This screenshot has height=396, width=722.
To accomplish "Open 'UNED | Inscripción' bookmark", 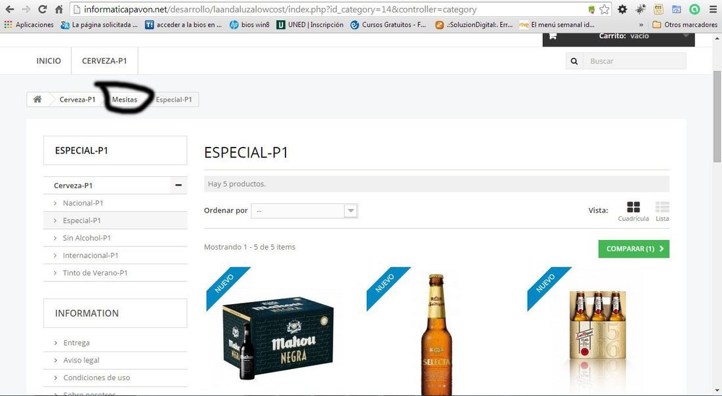I will pos(310,25).
